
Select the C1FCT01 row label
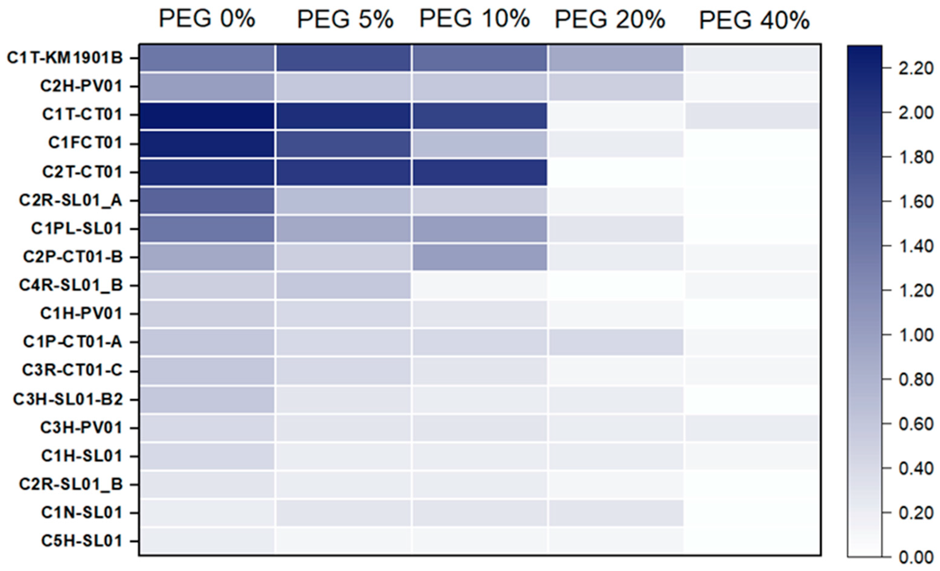tap(85, 143)
